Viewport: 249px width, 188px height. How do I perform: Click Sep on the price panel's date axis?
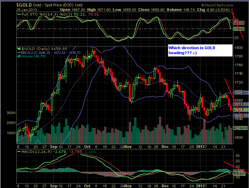tap(53, 147)
